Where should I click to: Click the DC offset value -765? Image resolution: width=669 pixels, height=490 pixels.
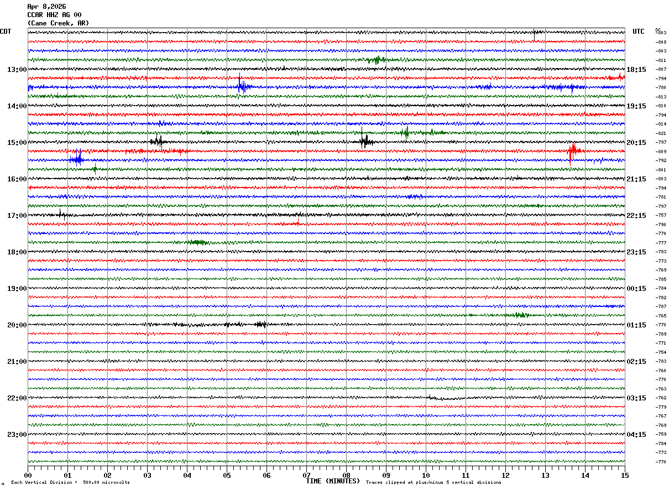point(661,316)
